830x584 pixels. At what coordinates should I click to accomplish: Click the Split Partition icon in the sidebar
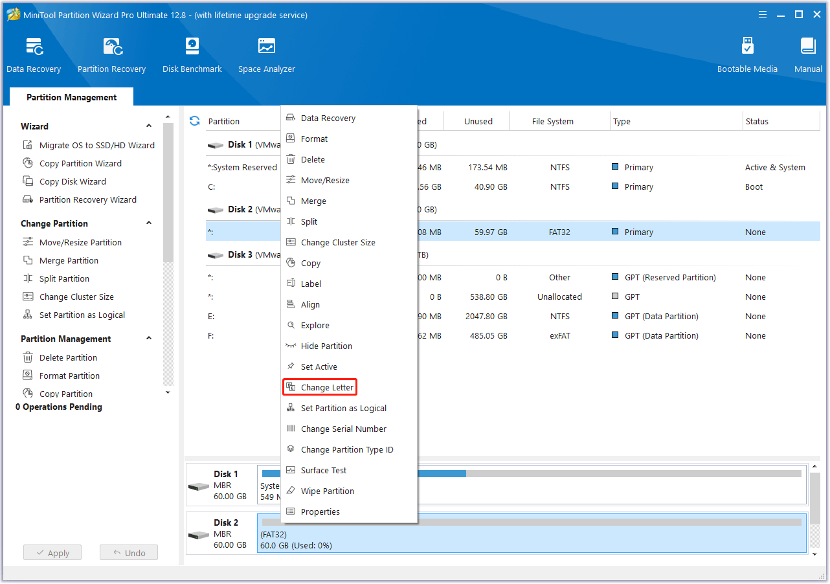point(28,278)
